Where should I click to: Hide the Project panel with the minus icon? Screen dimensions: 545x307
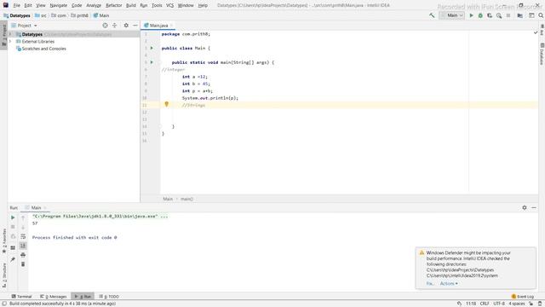pyautogui.click(x=135, y=26)
